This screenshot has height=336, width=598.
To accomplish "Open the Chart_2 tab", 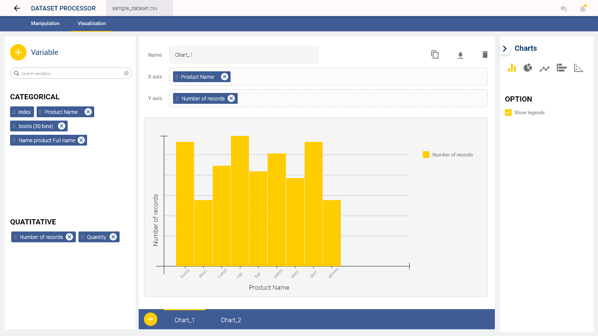I will coord(231,320).
